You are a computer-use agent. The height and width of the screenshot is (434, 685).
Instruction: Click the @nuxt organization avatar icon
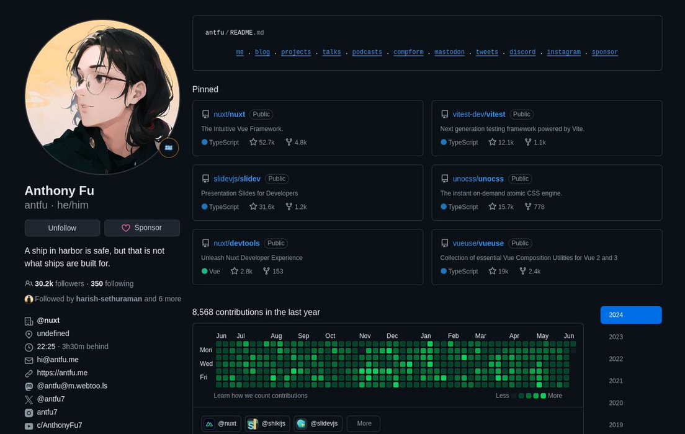coord(210,423)
